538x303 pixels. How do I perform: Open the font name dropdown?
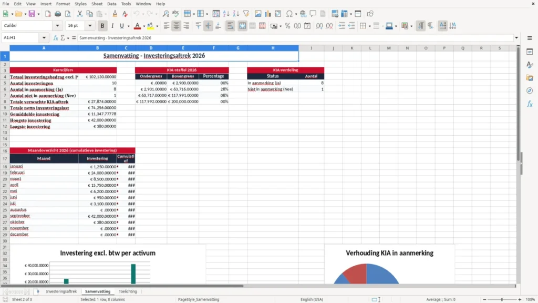point(57,25)
